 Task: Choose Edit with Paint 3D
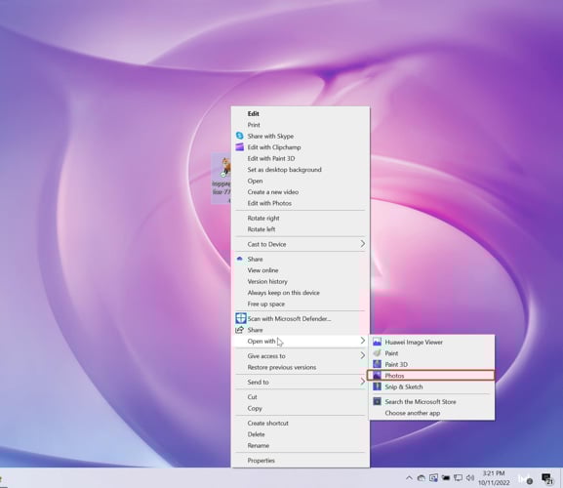pos(301,158)
